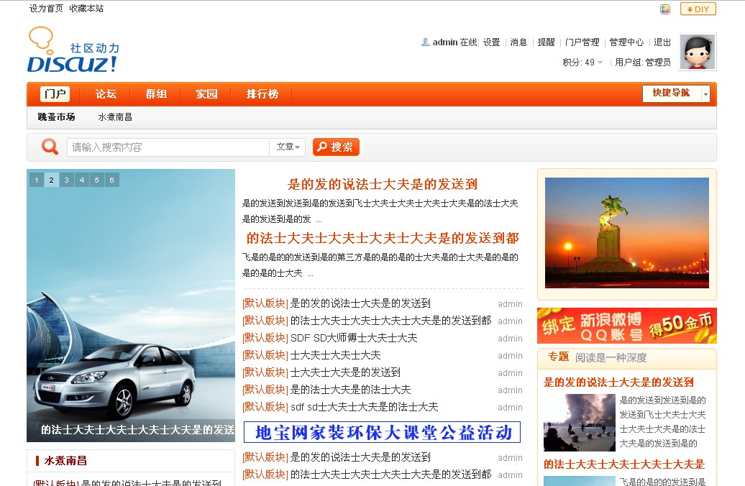Click the 退出 logout link

(662, 42)
